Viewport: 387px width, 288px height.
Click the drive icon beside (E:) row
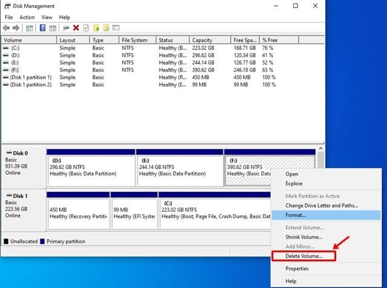click(5, 63)
